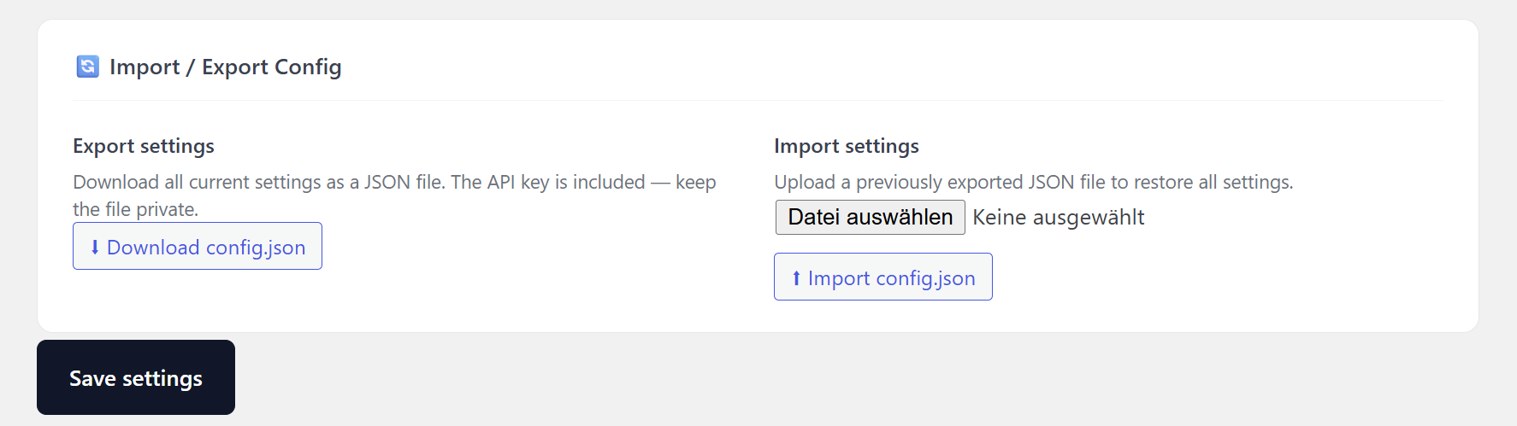Click the down-arrow icon on the download button

click(95, 248)
